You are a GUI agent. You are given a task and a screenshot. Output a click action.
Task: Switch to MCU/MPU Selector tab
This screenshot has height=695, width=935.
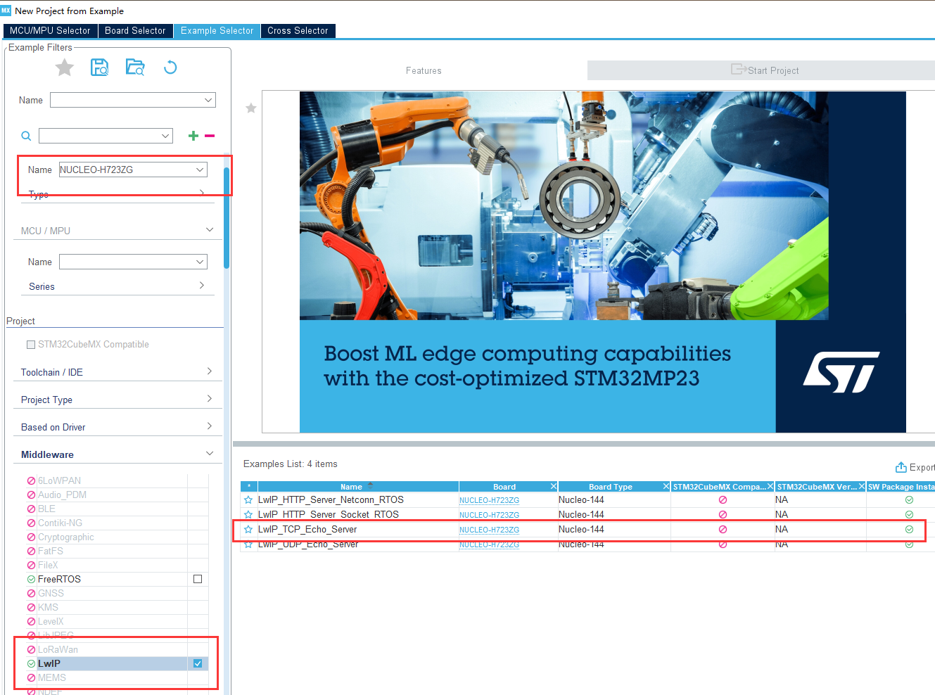tap(50, 31)
